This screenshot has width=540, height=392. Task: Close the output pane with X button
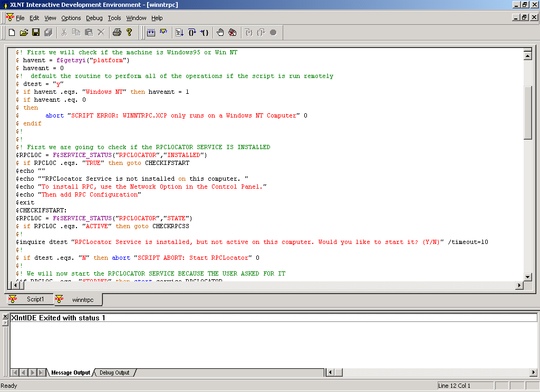coord(5,316)
